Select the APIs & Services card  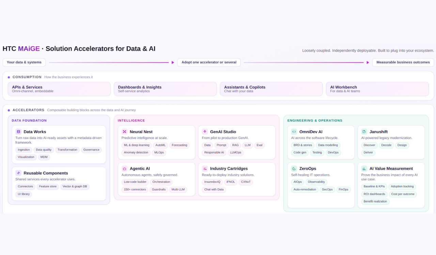pos(59,89)
